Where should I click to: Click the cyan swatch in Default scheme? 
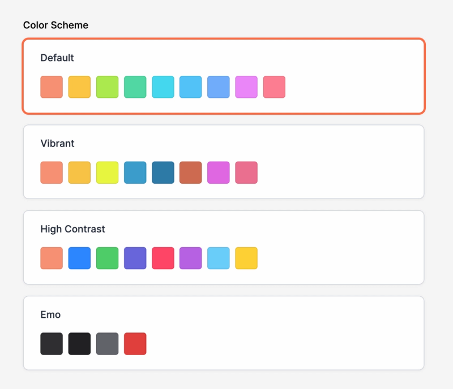163,87
